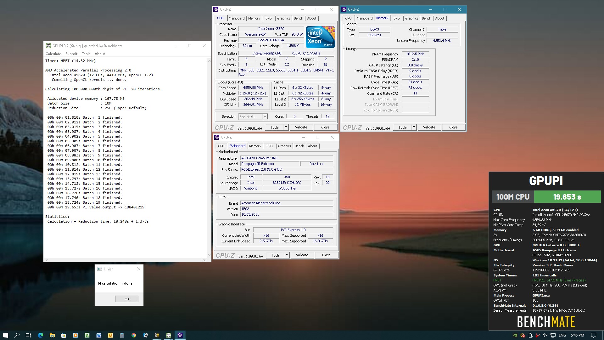Click the Core Speed value 4859.88 MHz
The height and width of the screenshot is (340, 604).
(253, 88)
